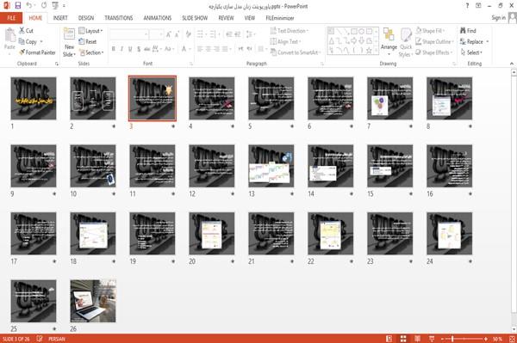The image size is (517, 343).
Task: Open the Section dropdown menu
Action: (91, 52)
